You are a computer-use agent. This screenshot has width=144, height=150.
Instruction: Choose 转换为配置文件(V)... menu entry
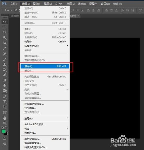45,147
